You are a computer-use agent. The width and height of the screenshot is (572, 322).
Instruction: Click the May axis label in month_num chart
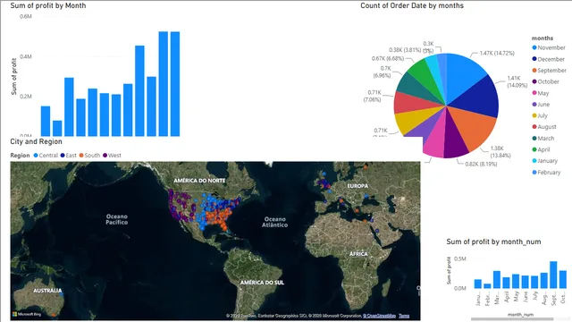pyautogui.click(x=516, y=296)
